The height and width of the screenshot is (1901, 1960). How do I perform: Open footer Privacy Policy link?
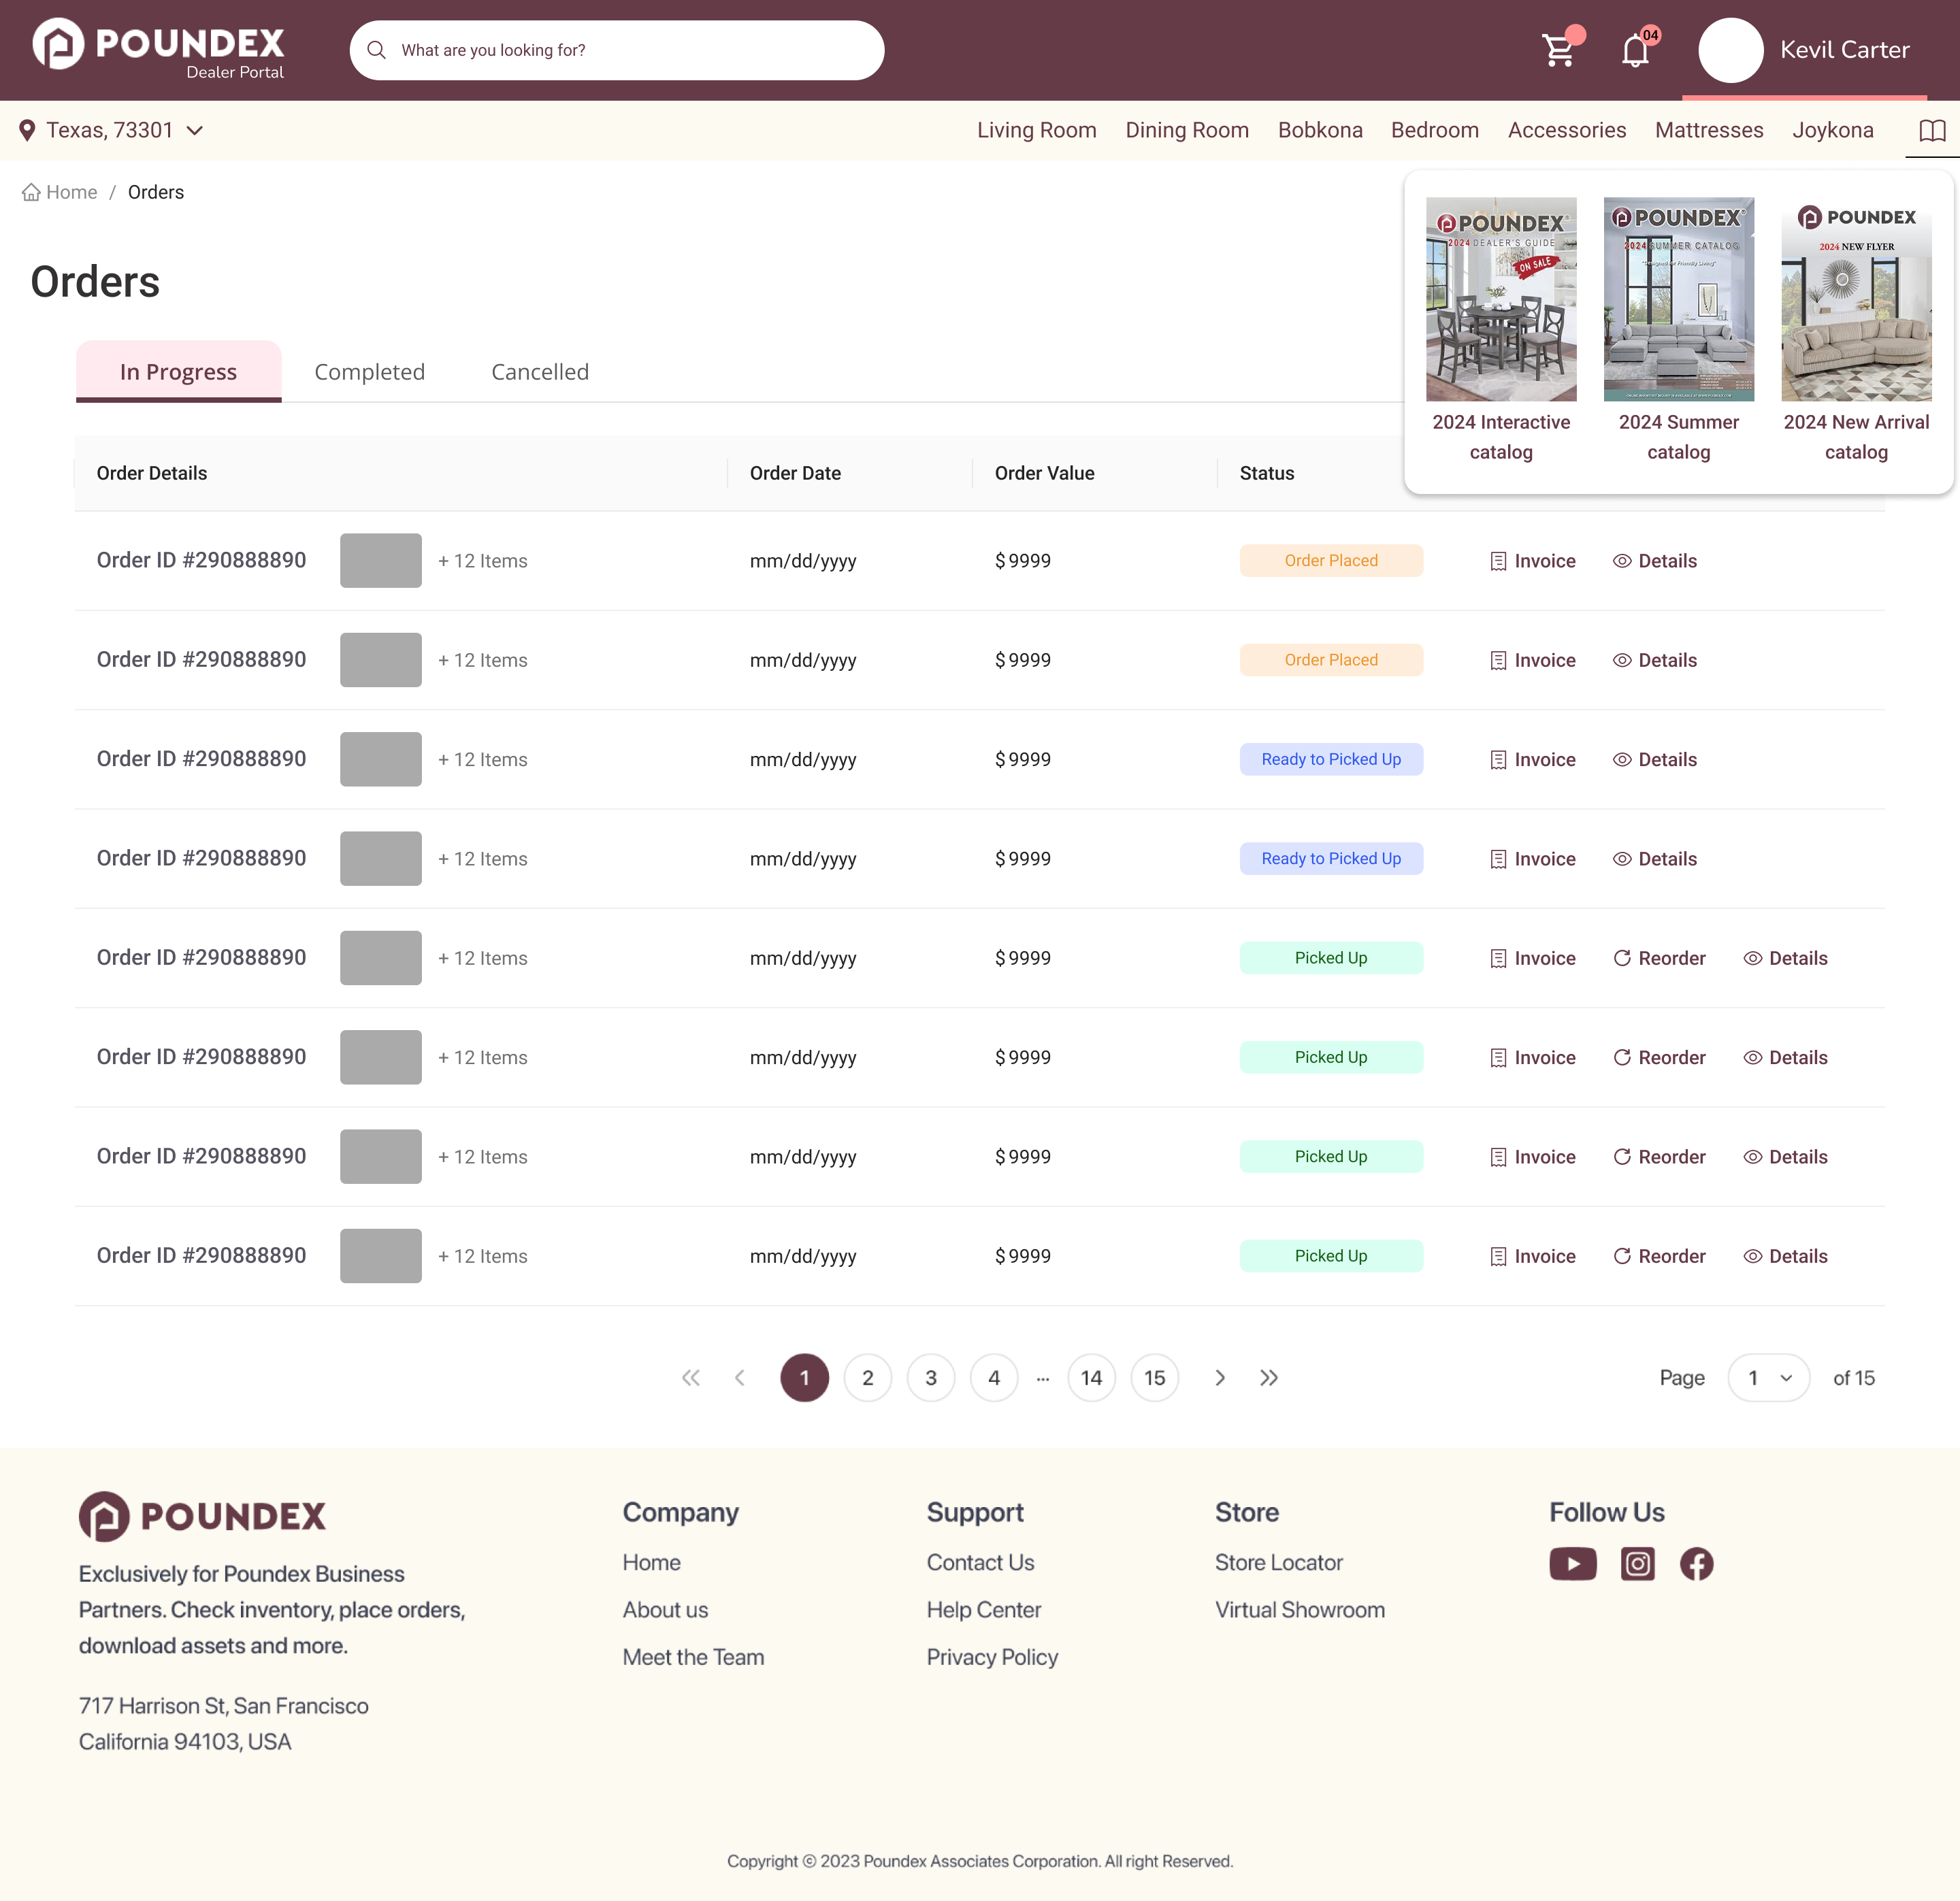(x=992, y=1657)
